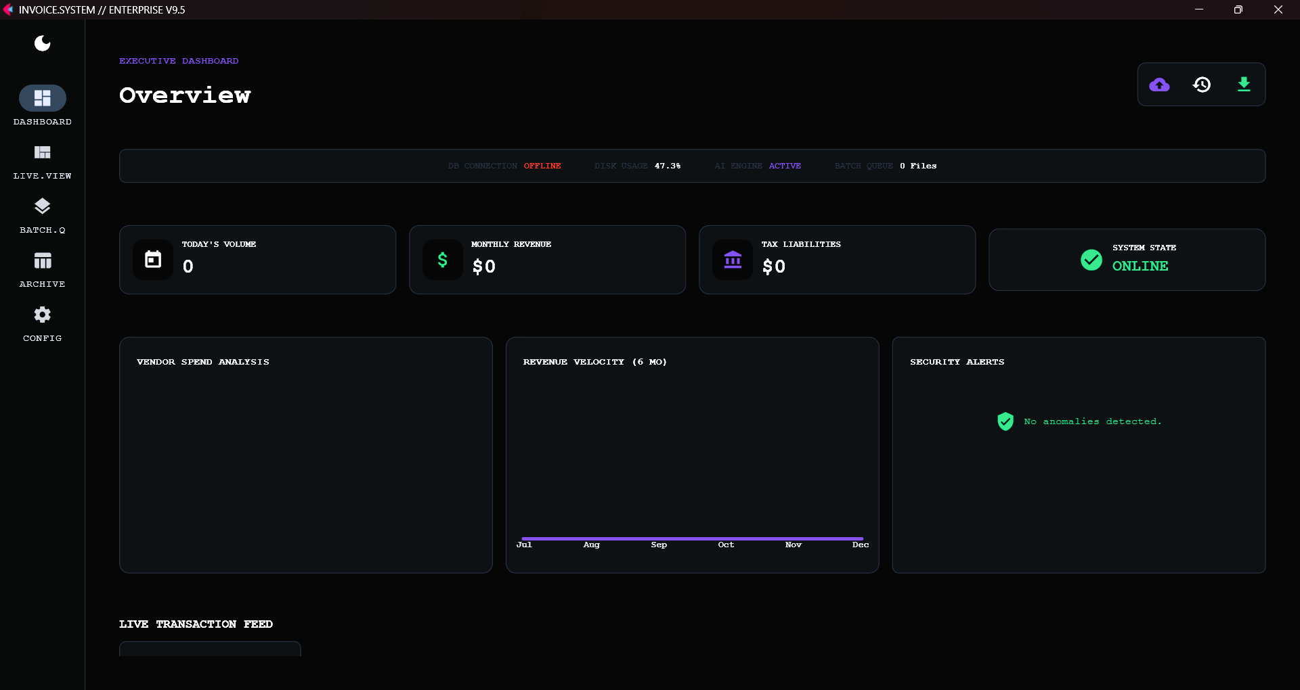Click the download export icon

1244,85
